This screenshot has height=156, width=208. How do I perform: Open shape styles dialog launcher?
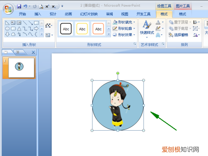(135, 44)
